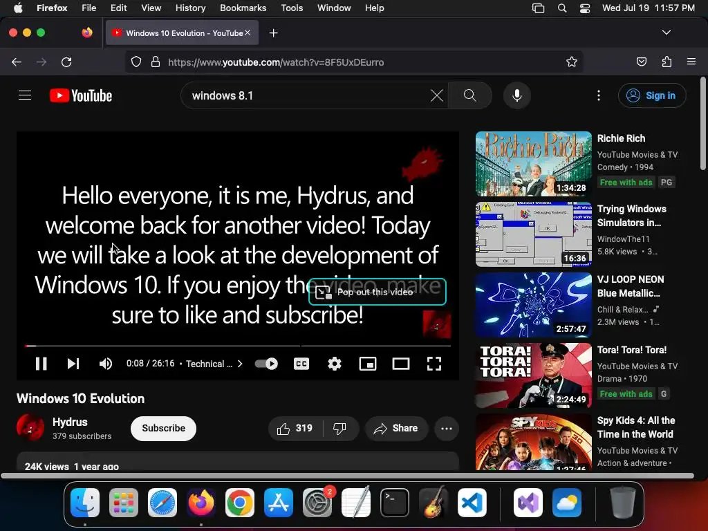Viewport: 708px width, 531px height.
Task: Like the video with 319 likes
Action: click(295, 428)
